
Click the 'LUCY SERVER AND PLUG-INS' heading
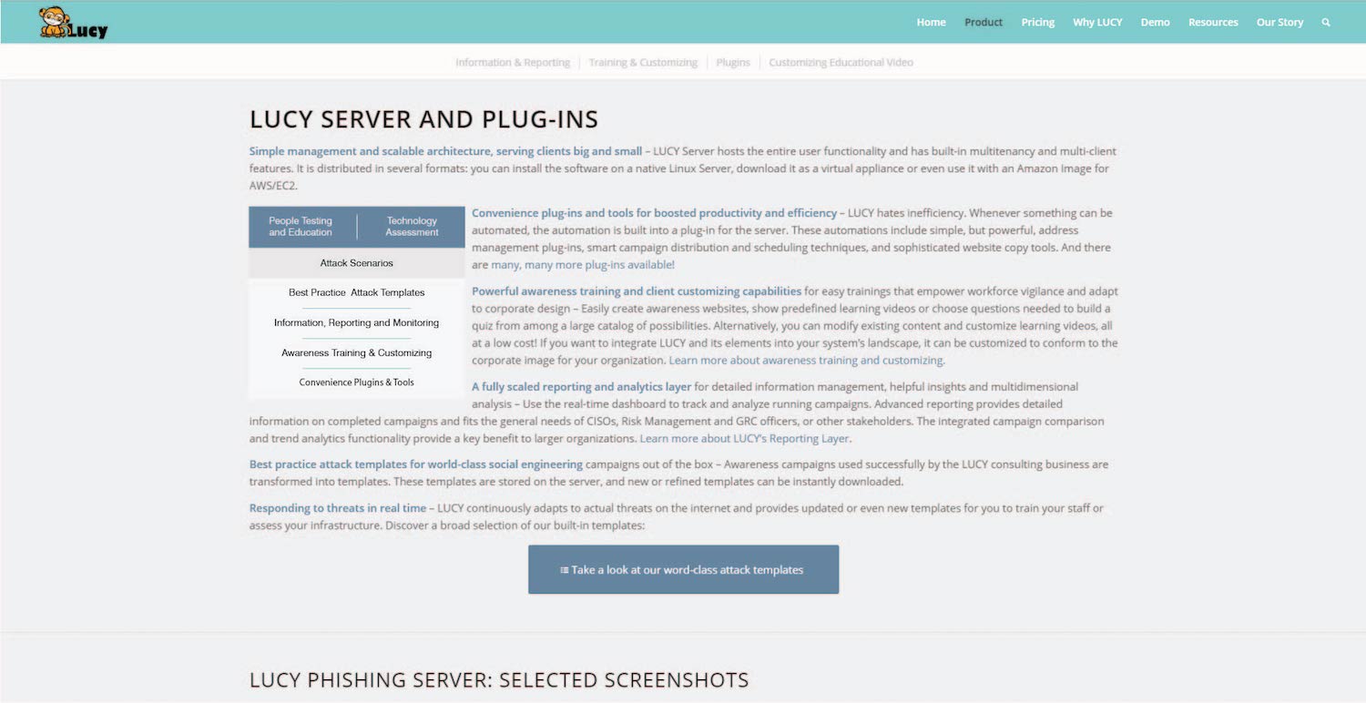click(x=423, y=119)
